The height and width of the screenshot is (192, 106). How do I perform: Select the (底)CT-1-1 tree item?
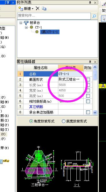tap(50, 32)
